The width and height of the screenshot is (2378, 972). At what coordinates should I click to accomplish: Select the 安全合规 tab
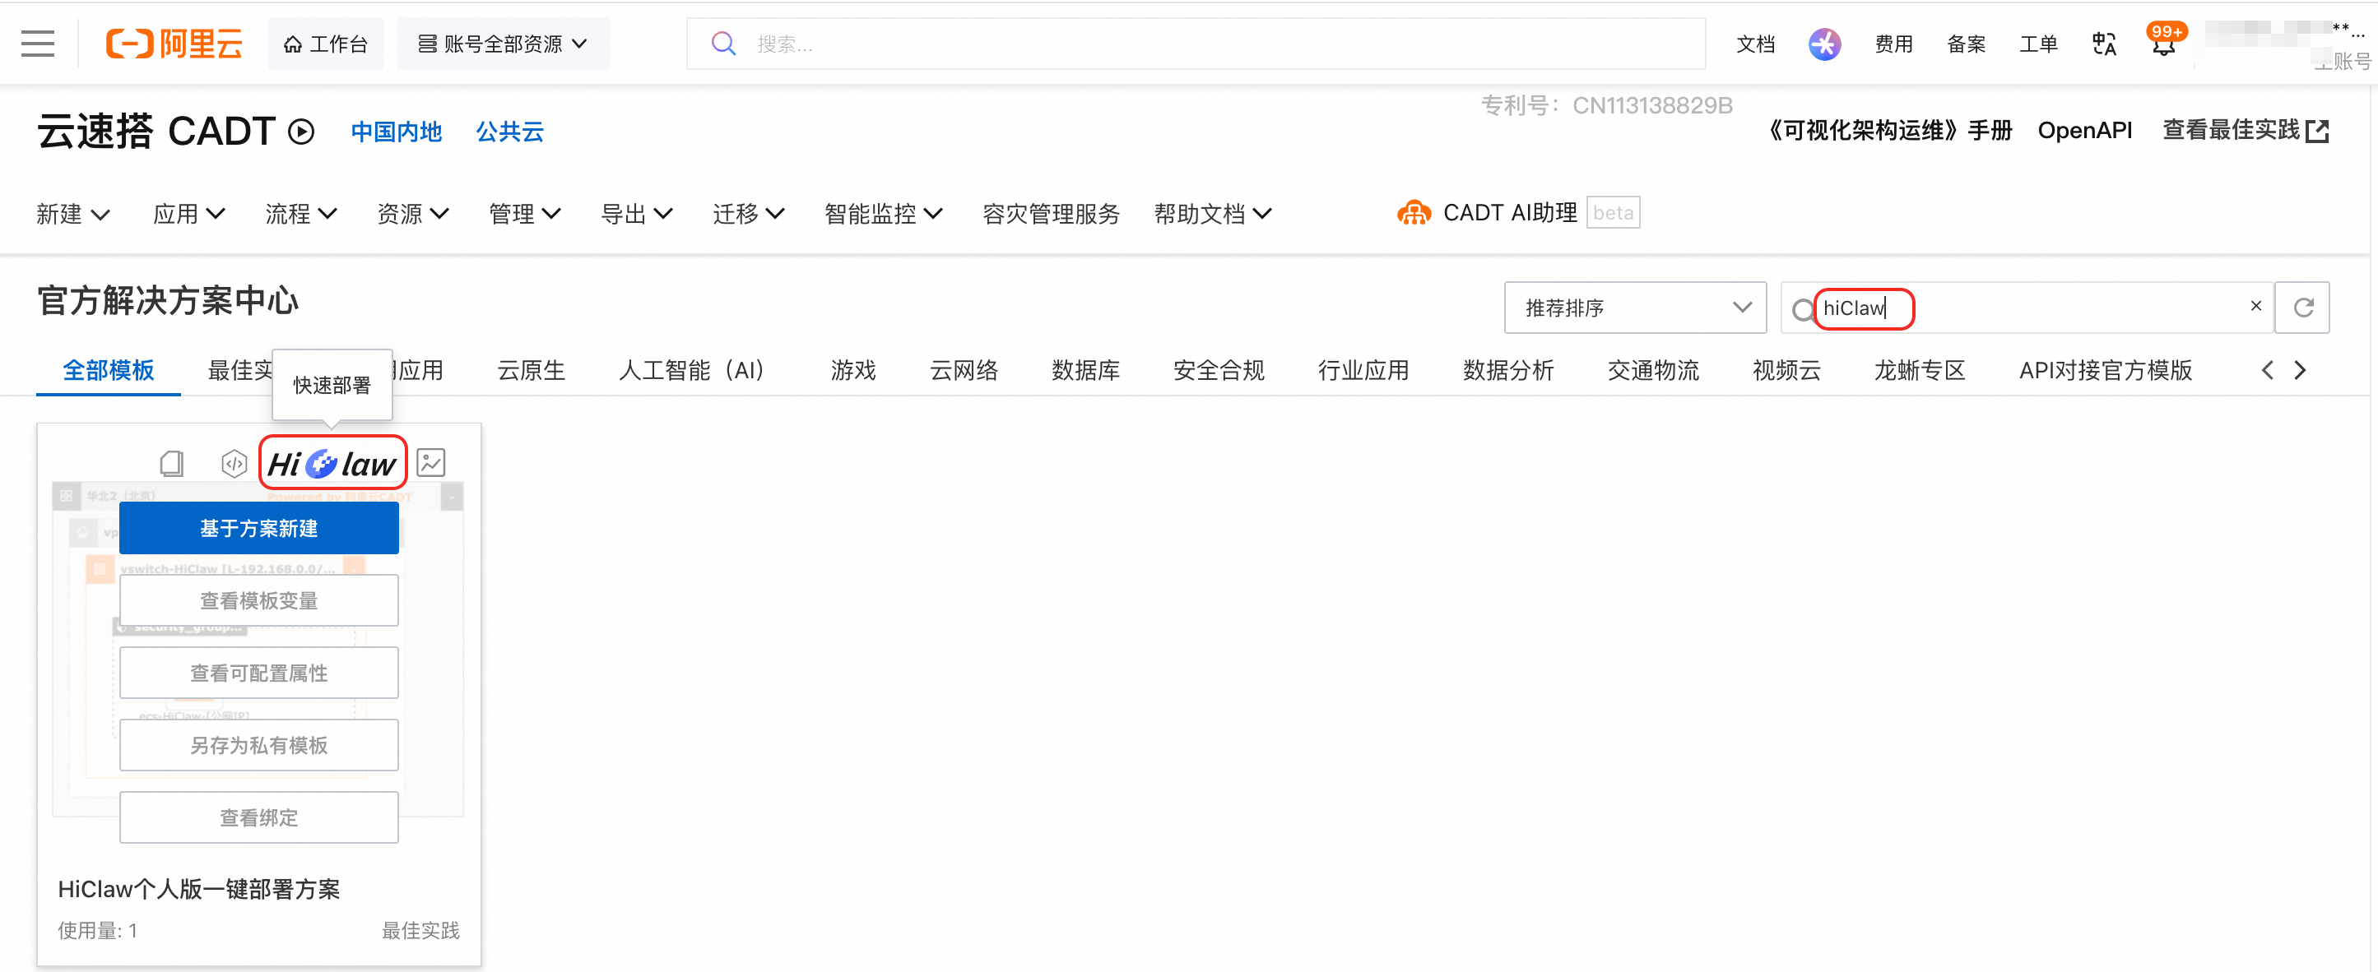1219,370
